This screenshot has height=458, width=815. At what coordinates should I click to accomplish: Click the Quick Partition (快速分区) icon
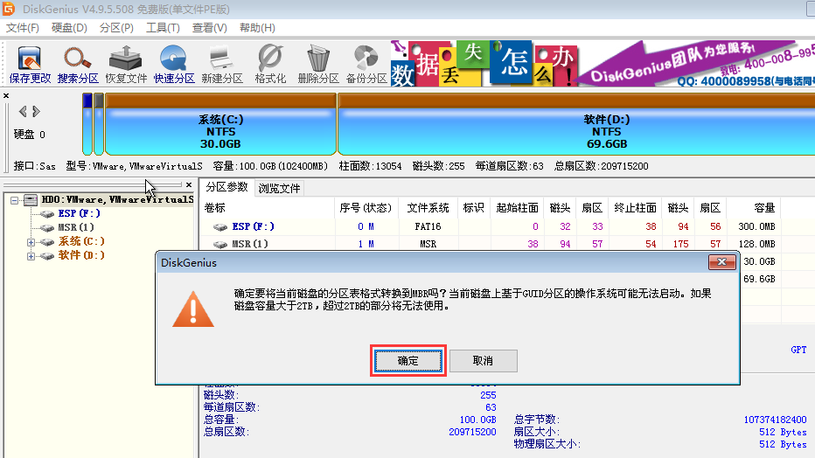pyautogui.click(x=174, y=64)
